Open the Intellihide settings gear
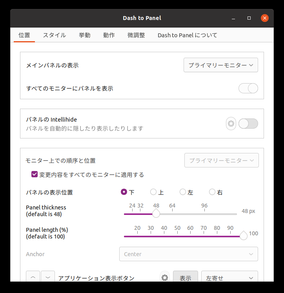Viewport: 284px width, 293px height. pos(231,124)
